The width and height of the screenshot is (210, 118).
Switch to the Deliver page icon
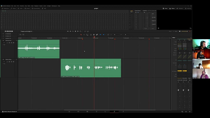(x=123, y=112)
